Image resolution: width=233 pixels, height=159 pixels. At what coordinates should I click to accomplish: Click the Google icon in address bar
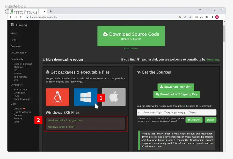point(180,17)
